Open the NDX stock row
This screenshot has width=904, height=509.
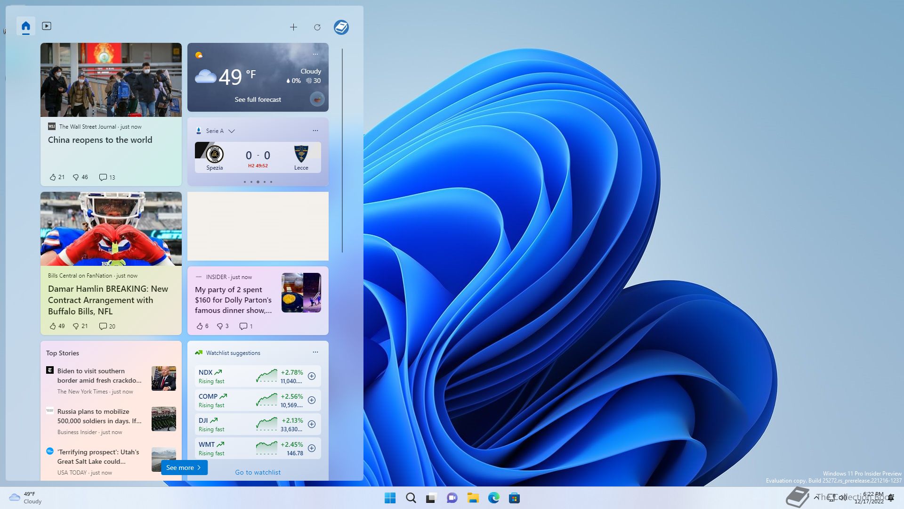coord(258,376)
